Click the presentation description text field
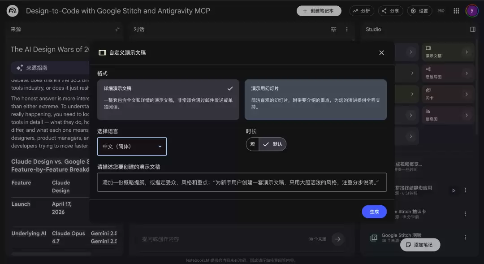 242,182
